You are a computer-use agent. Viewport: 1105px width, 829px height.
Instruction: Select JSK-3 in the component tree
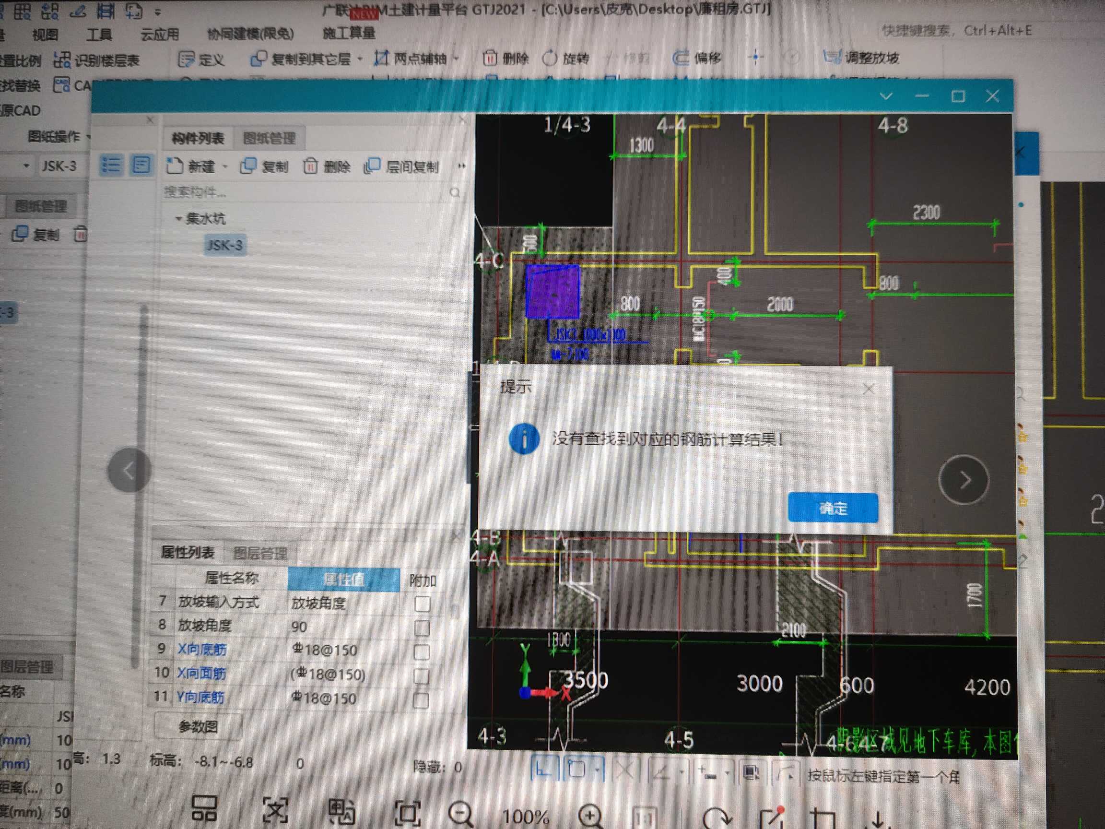click(x=225, y=245)
